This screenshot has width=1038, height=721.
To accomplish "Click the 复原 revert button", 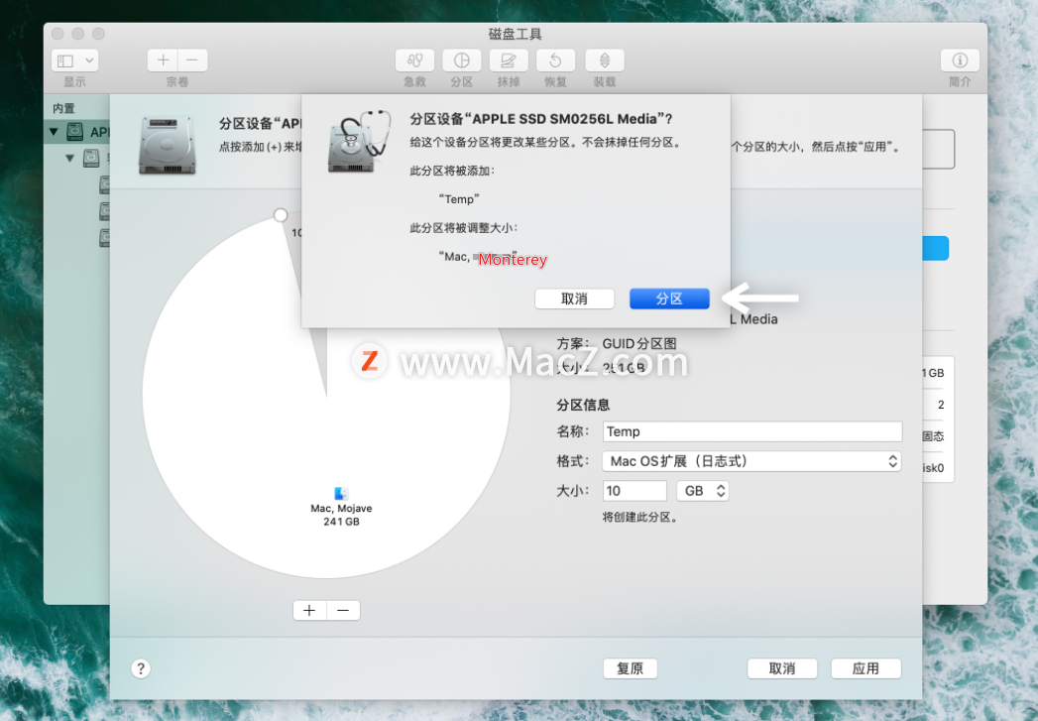I will tap(631, 668).
